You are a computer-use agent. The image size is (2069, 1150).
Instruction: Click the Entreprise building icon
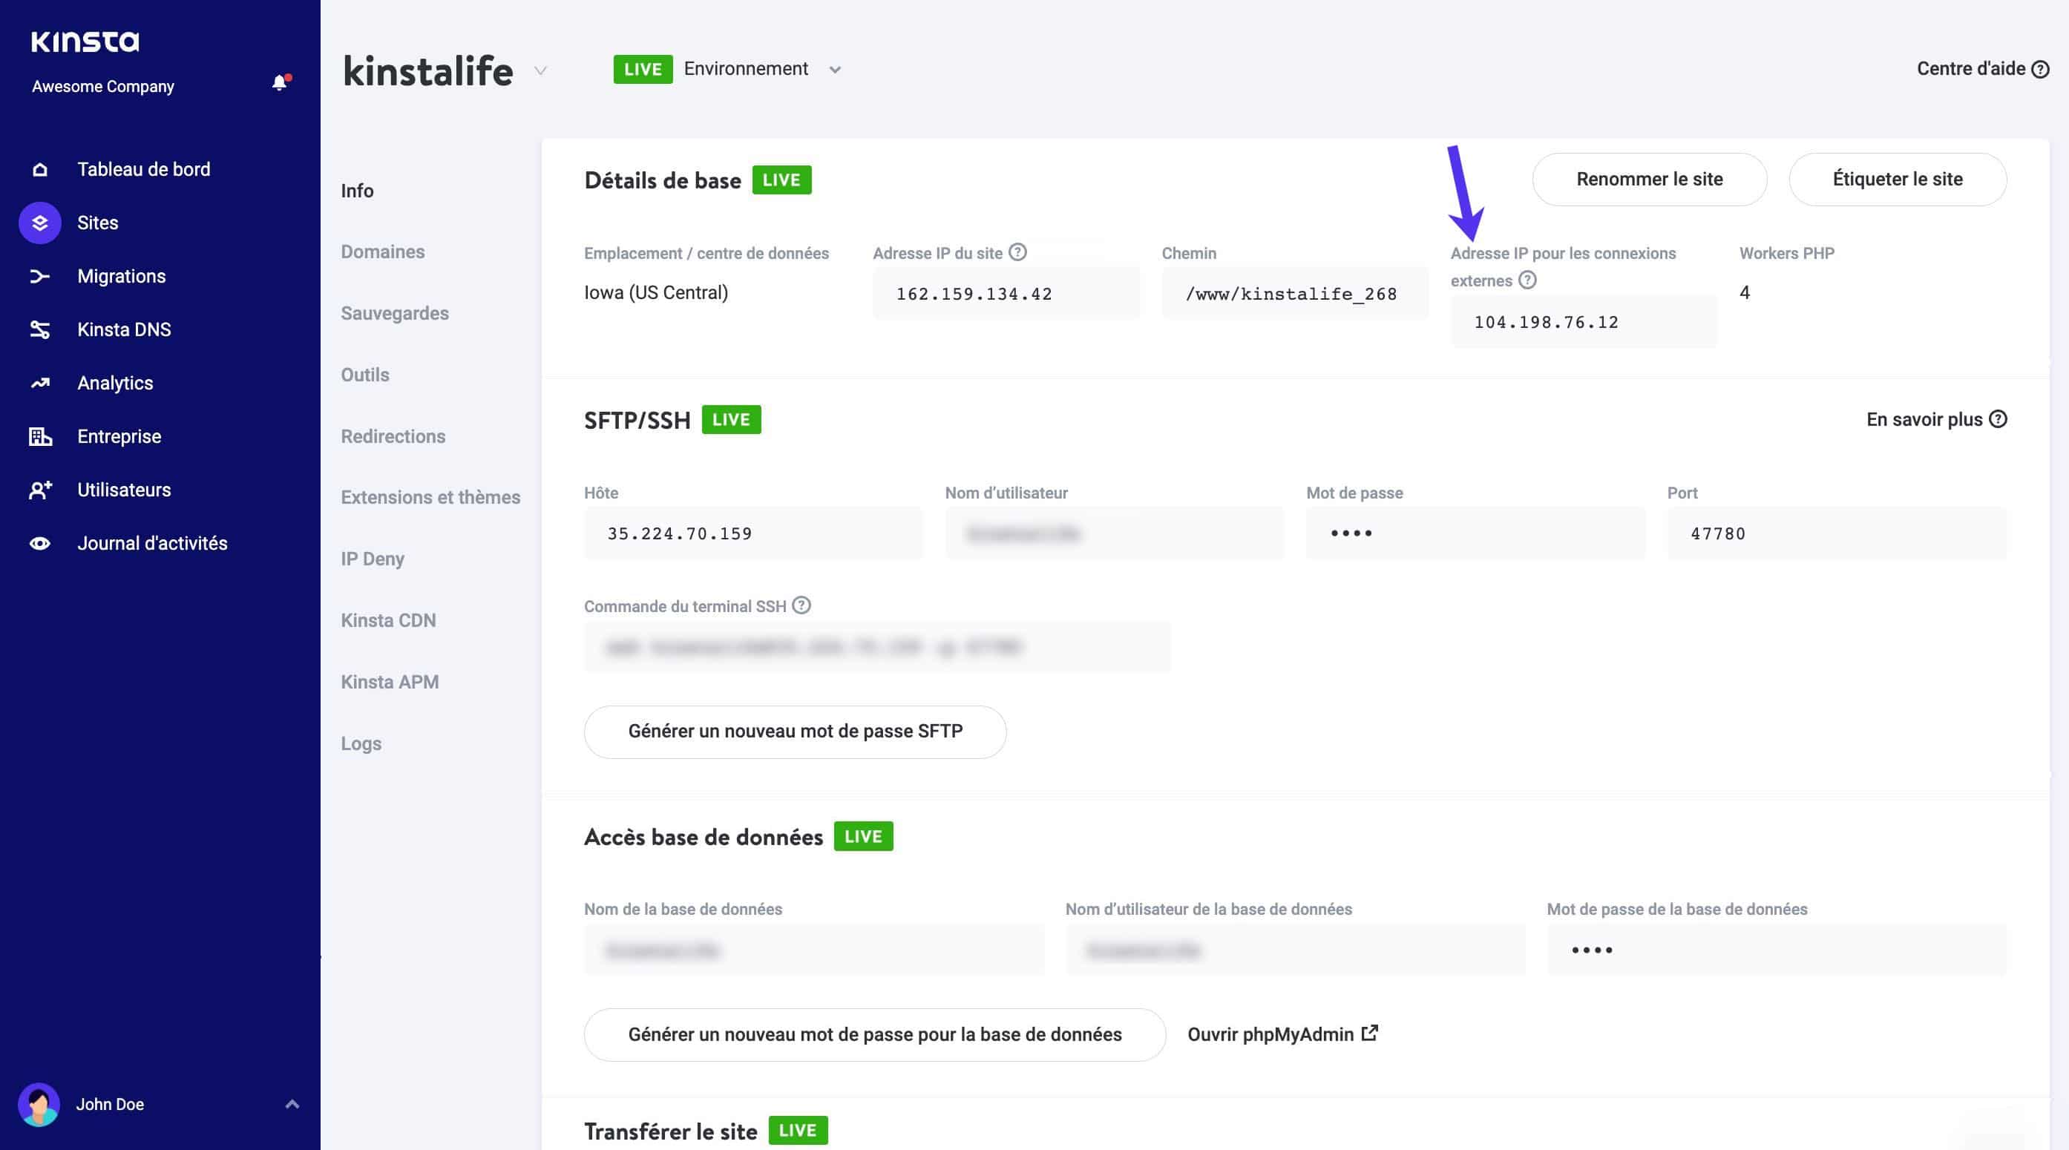(x=39, y=436)
